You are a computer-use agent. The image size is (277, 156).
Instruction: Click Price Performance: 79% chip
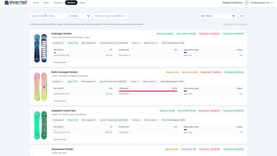tap(173, 43)
